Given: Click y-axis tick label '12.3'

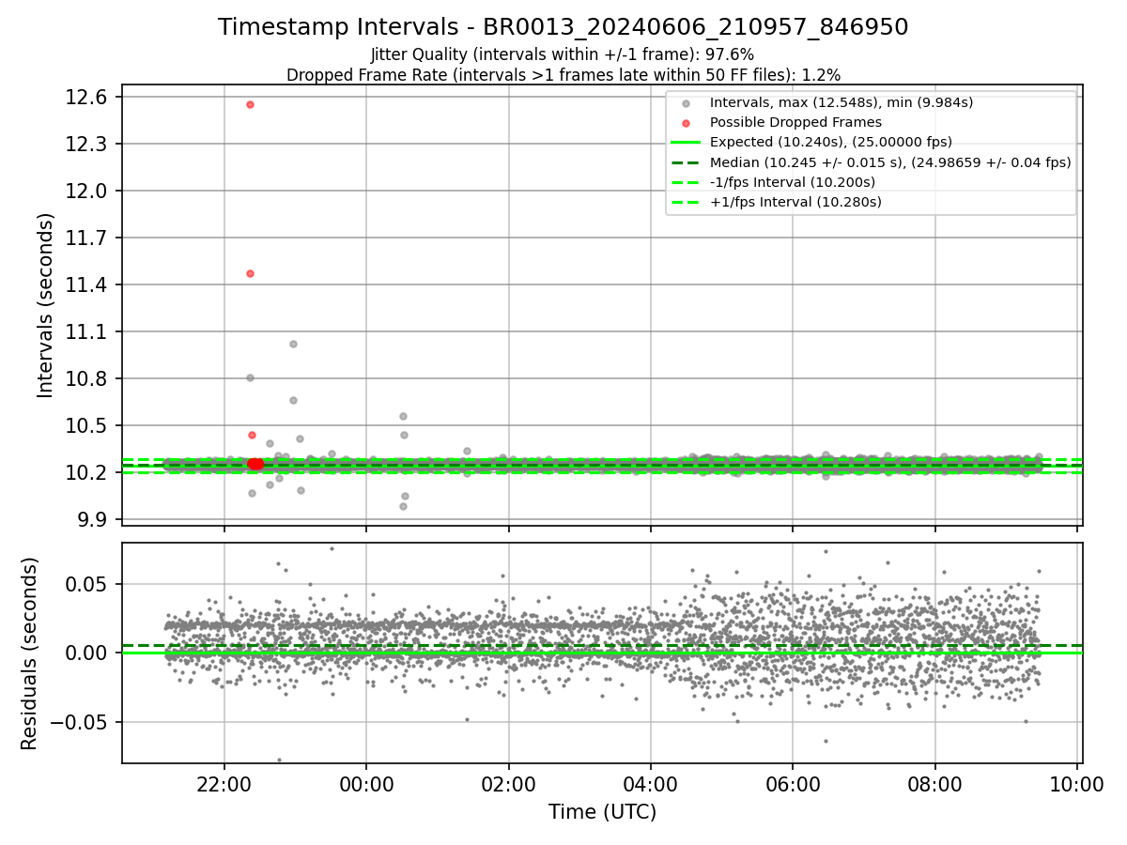Looking at the screenshot, I should point(87,145).
